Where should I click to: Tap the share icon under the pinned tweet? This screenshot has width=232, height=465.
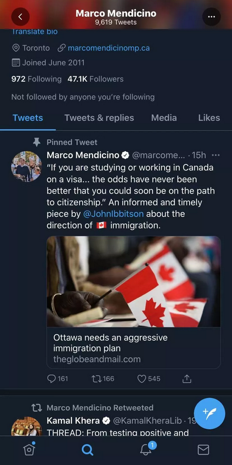(186, 379)
